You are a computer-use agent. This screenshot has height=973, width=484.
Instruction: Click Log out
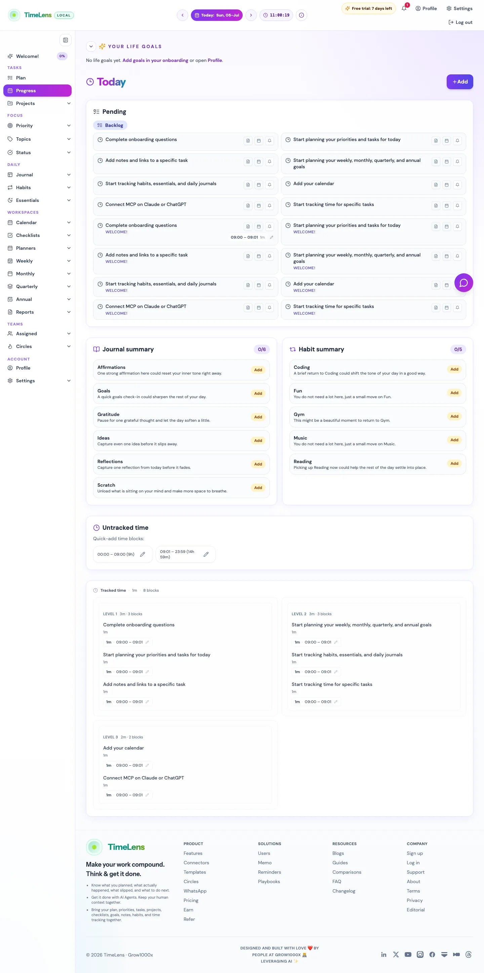[x=460, y=22]
